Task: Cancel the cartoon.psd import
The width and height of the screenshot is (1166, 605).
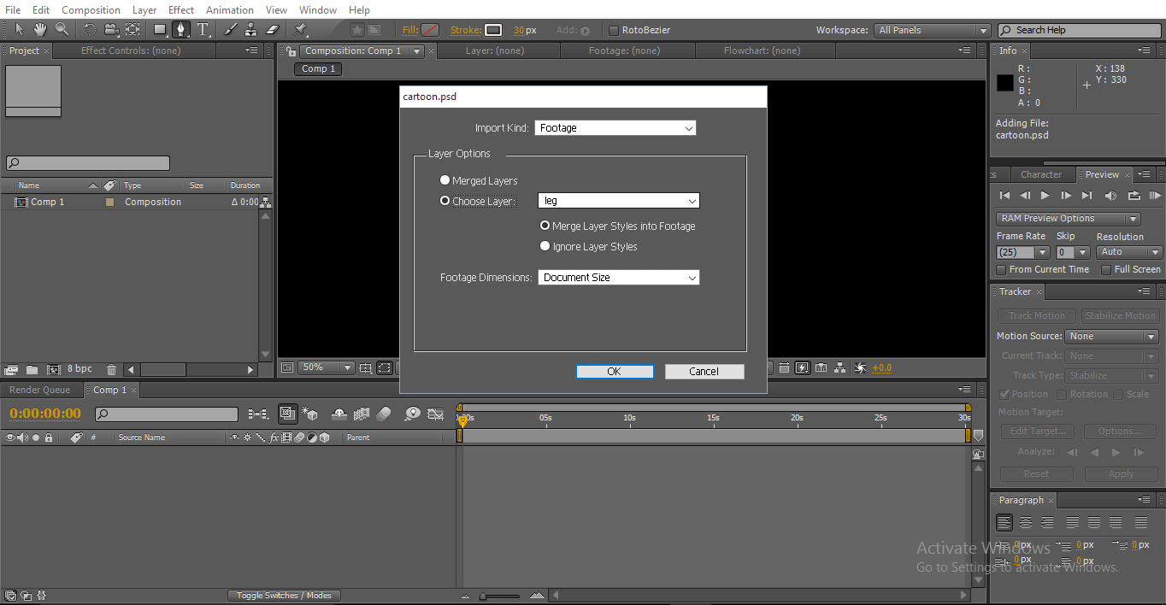Action: coord(704,371)
